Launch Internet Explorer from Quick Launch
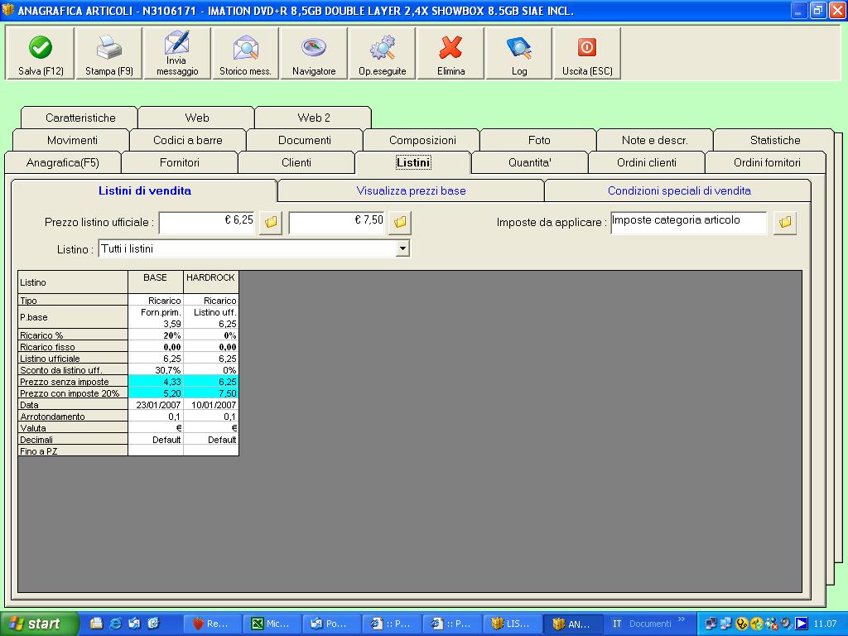848x636 pixels. (x=115, y=624)
